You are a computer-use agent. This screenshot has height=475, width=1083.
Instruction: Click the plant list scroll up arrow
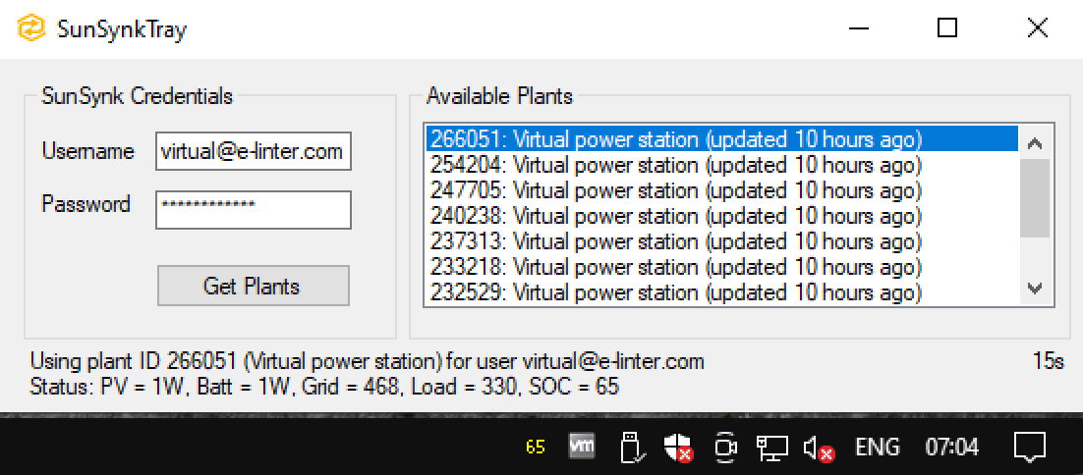[1035, 142]
